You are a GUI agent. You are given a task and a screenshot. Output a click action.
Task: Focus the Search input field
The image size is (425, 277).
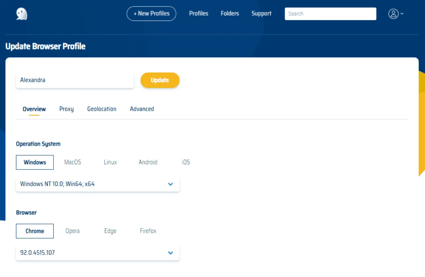tap(330, 14)
